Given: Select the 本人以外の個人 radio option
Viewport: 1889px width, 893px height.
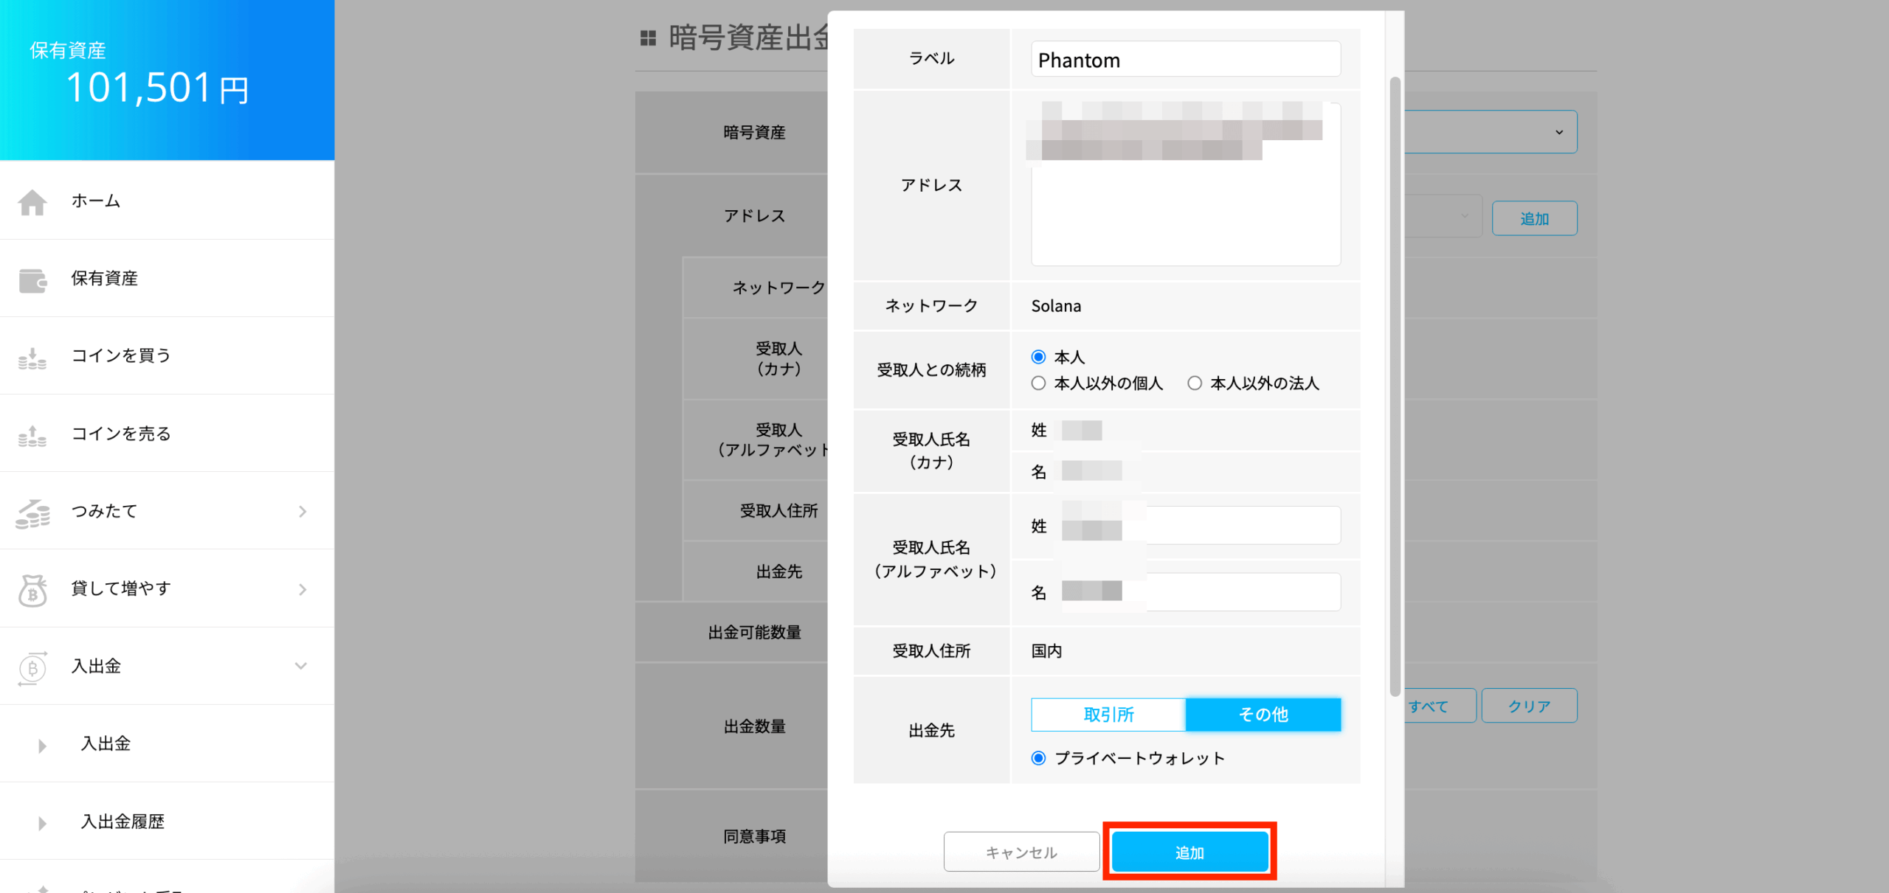Looking at the screenshot, I should pyautogui.click(x=1038, y=383).
